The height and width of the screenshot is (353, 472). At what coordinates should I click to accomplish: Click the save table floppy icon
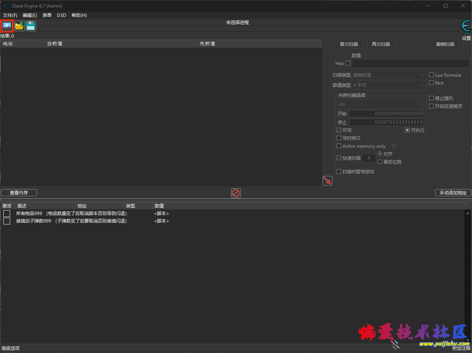click(31, 26)
